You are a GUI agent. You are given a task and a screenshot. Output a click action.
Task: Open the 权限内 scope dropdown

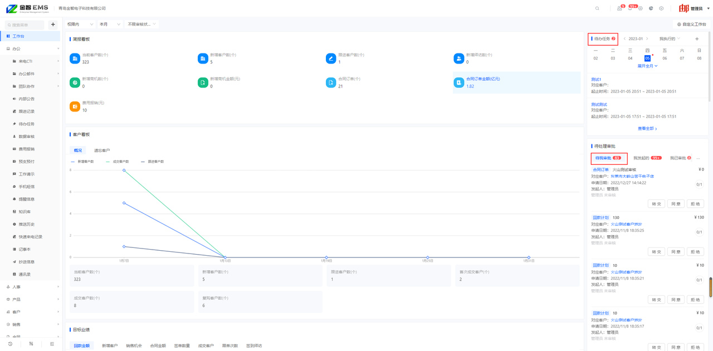[x=80, y=25]
